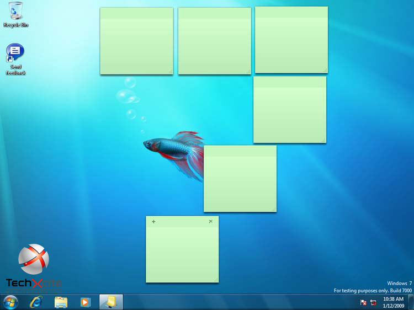Open the Send feedback desktop shortcut
The image size is (414, 310).
15,60
